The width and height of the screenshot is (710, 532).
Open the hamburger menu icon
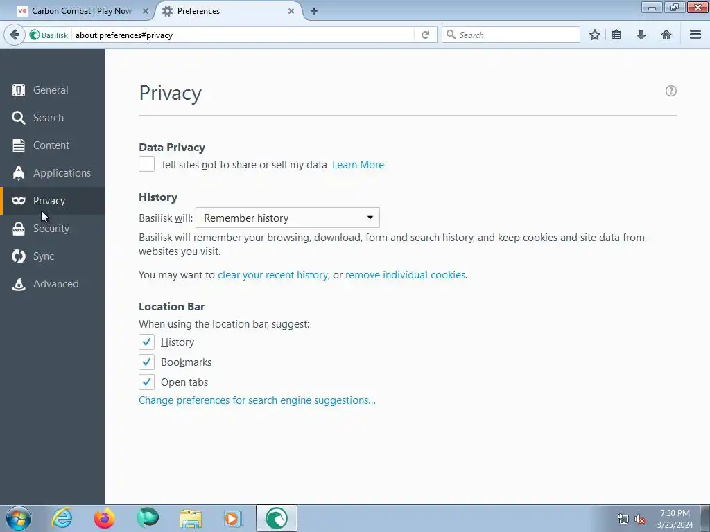(x=695, y=35)
